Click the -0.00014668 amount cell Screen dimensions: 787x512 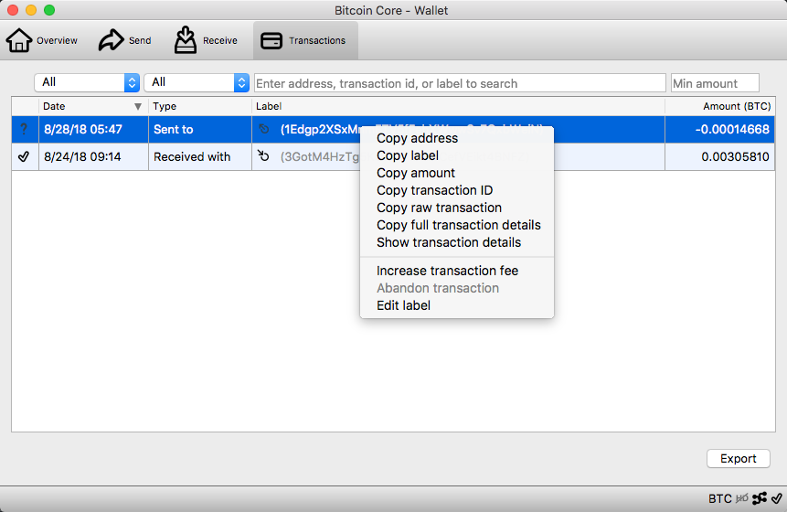(x=720, y=129)
